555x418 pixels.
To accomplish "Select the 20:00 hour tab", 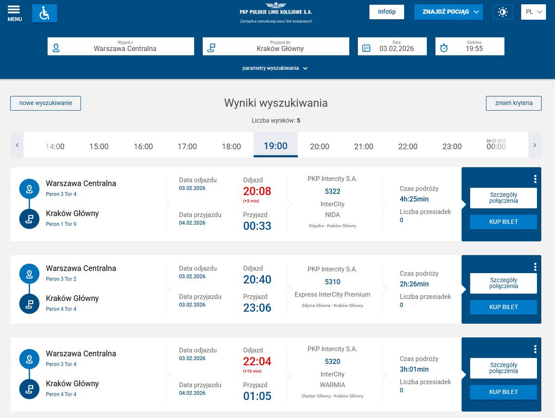I will (320, 146).
